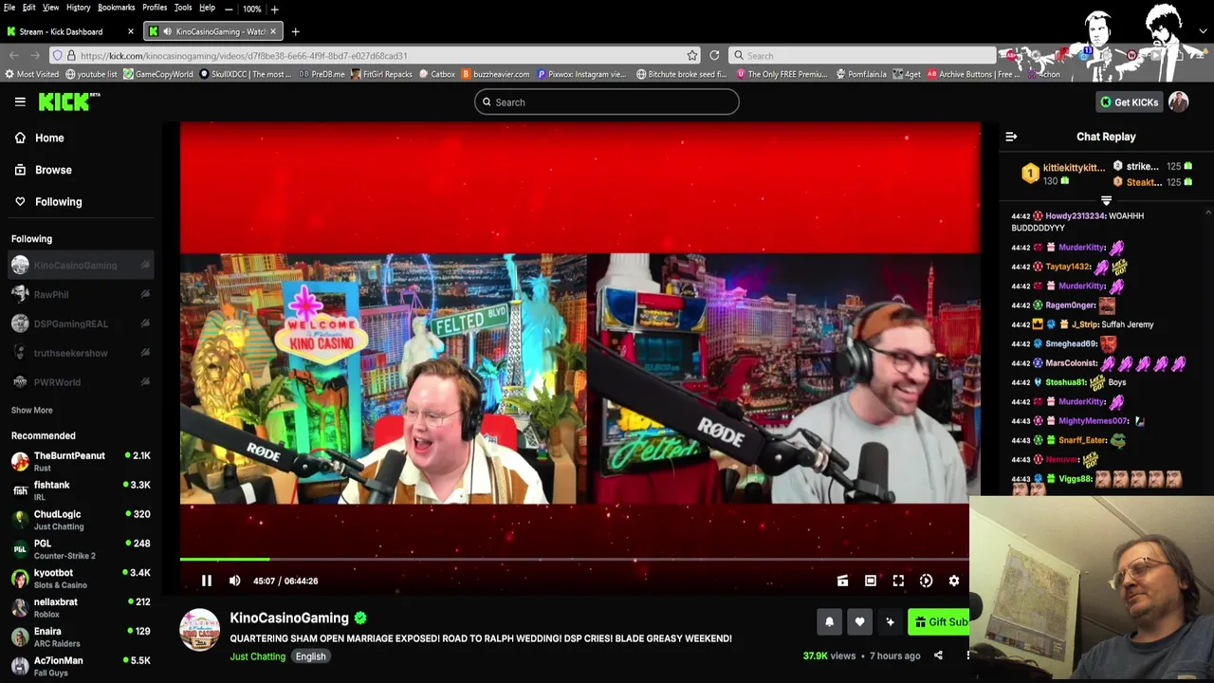Open the History menu
This screenshot has height=683, width=1214.
pyautogui.click(x=78, y=8)
